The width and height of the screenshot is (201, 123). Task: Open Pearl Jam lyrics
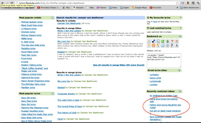[x=29, y=55]
